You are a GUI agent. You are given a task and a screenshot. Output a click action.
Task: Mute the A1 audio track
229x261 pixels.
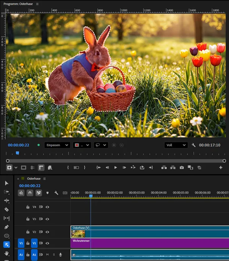point(47,255)
